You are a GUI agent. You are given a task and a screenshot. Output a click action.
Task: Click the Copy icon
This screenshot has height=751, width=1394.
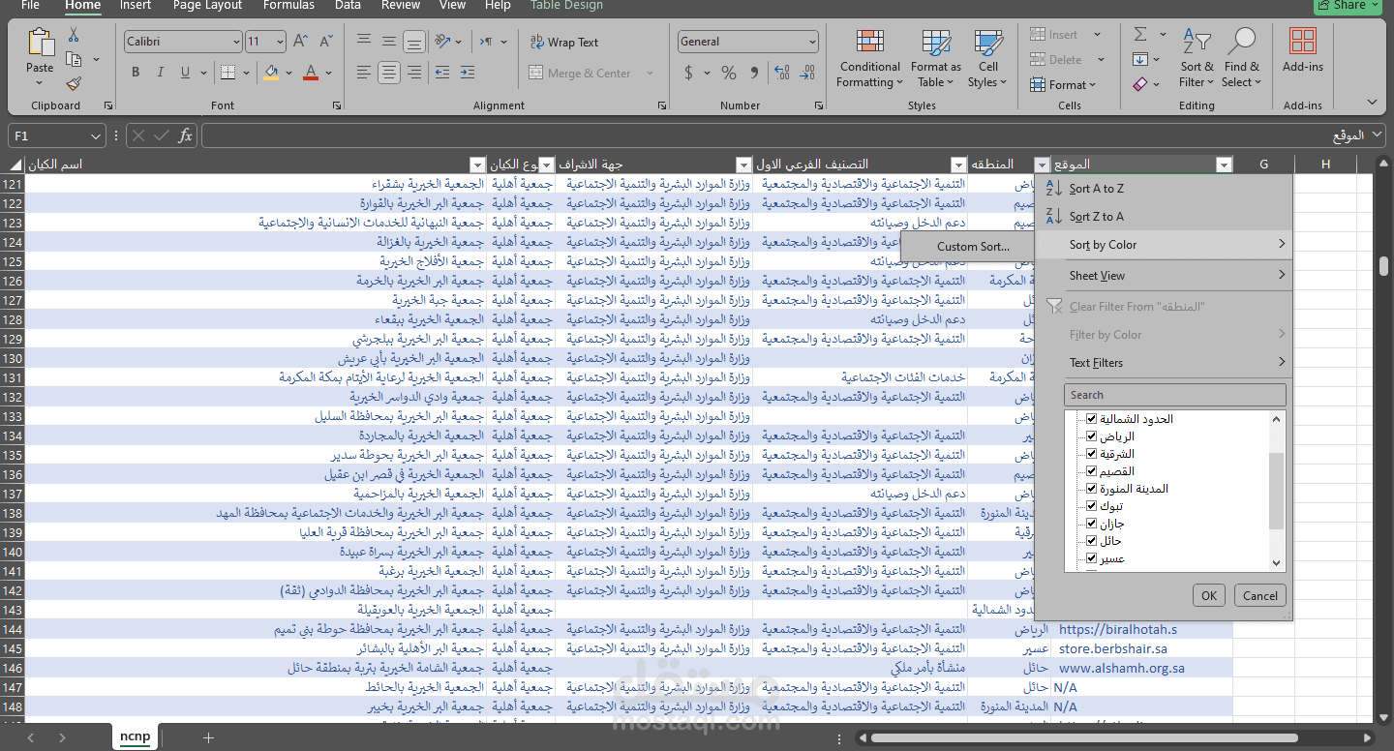[74, 59]
